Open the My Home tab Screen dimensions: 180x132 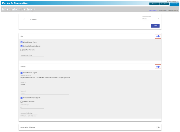(x=154, y=4)
